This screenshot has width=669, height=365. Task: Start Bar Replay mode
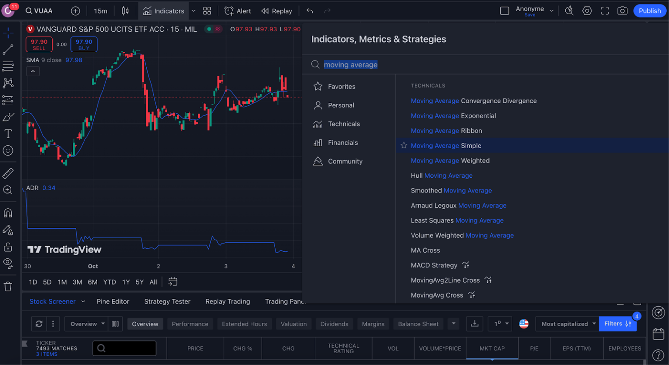[277, 11]
